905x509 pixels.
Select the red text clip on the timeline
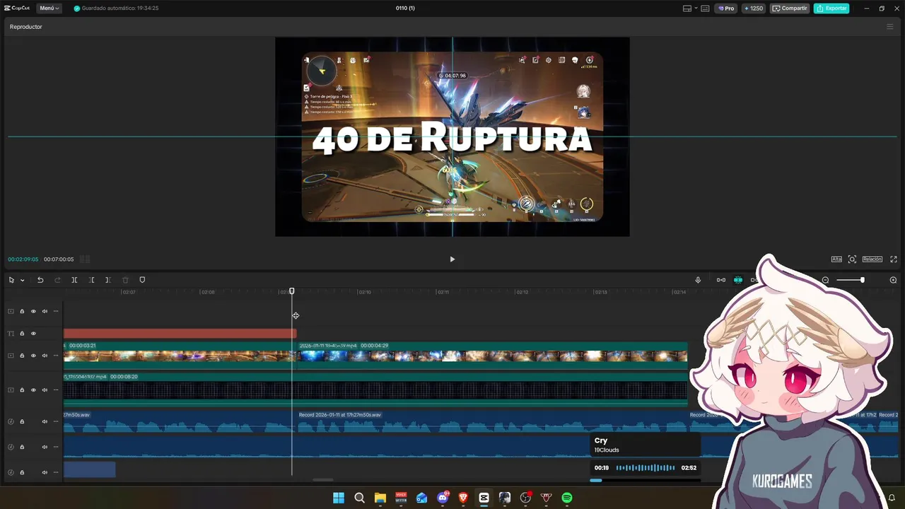pos(180,333)
